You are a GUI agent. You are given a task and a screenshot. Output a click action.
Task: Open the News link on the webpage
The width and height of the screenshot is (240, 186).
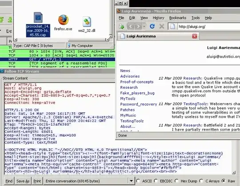tap(125, 71)
